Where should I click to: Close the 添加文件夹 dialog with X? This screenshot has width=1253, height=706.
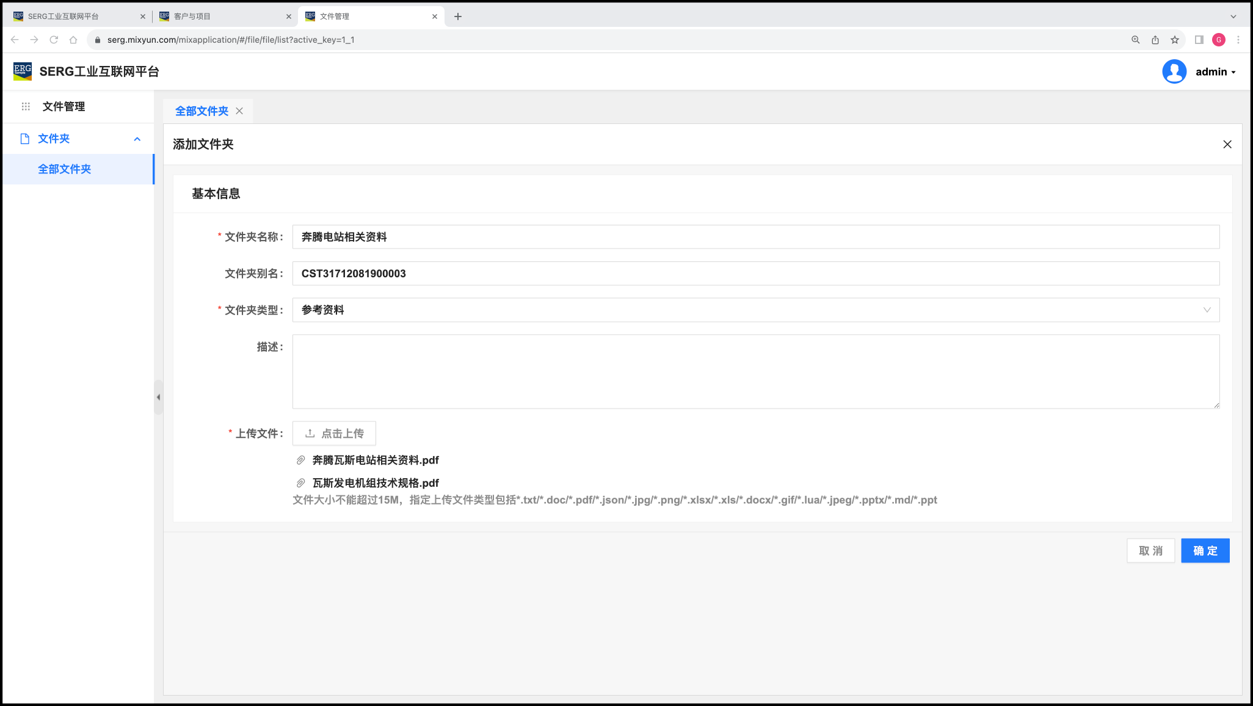tap(1227, 144)
